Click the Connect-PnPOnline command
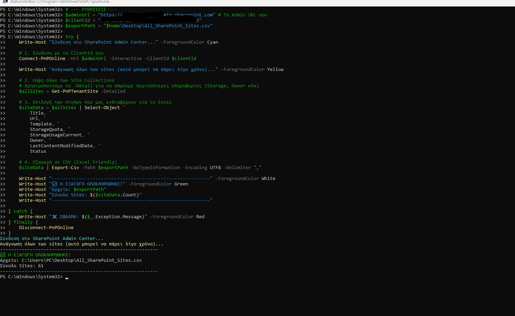 (x=42, y=59)
